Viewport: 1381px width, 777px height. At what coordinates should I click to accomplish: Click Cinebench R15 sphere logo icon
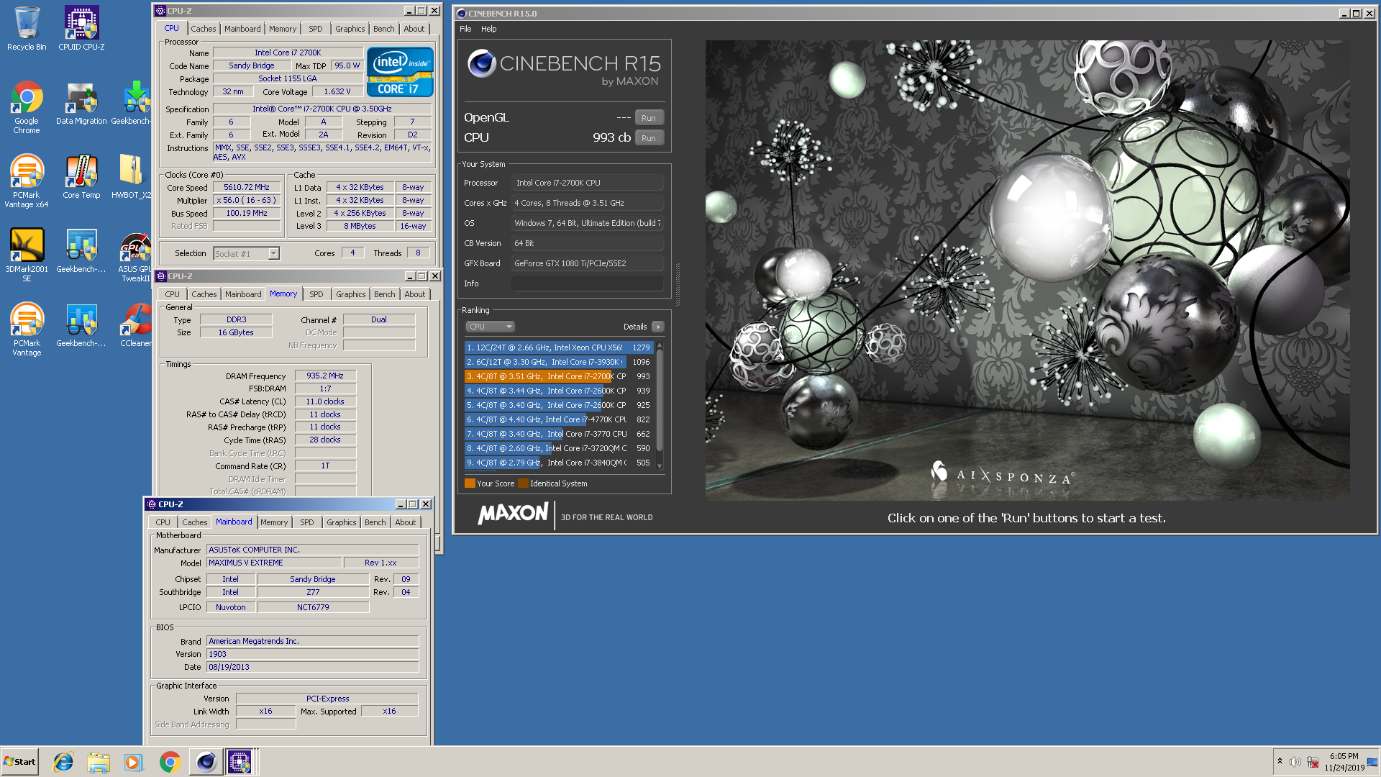481,63
